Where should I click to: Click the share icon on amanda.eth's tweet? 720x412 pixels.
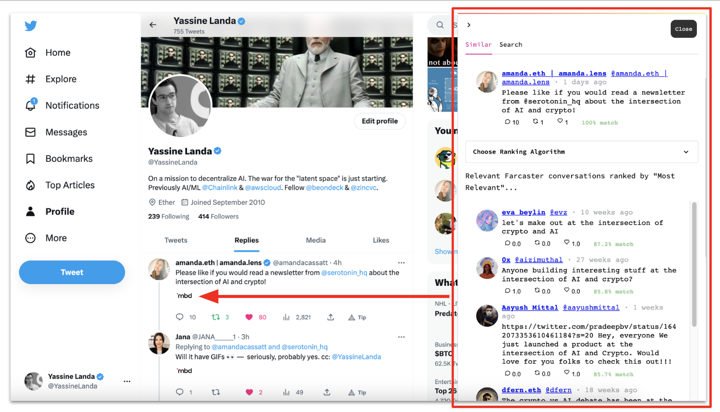[x=330, y=317]
